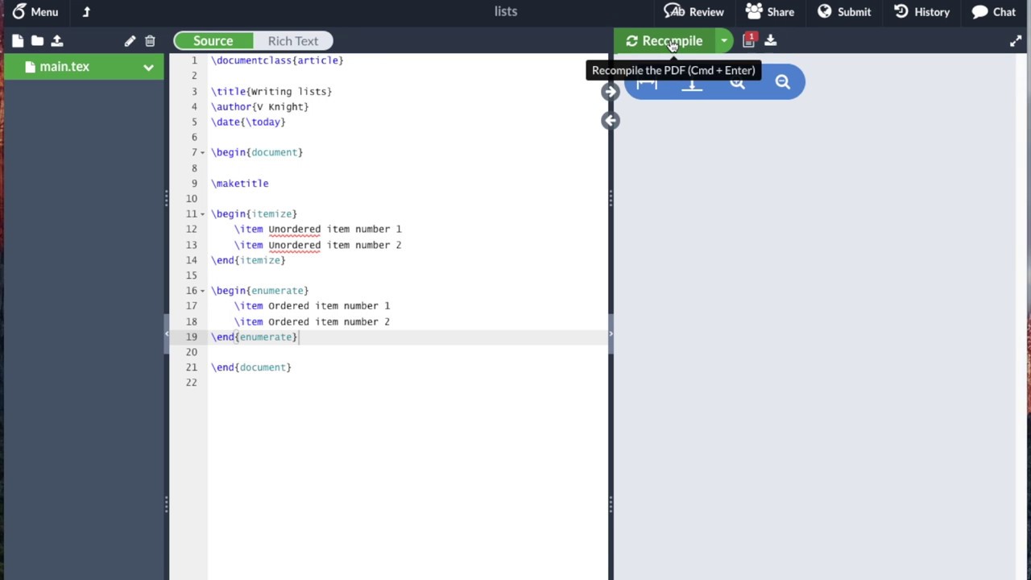Click the back-to-projects up arrow icon

coord(86,11)
